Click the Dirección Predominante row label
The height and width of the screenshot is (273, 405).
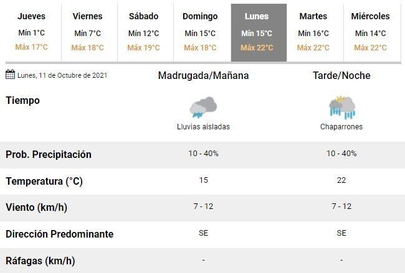(59, 234)
